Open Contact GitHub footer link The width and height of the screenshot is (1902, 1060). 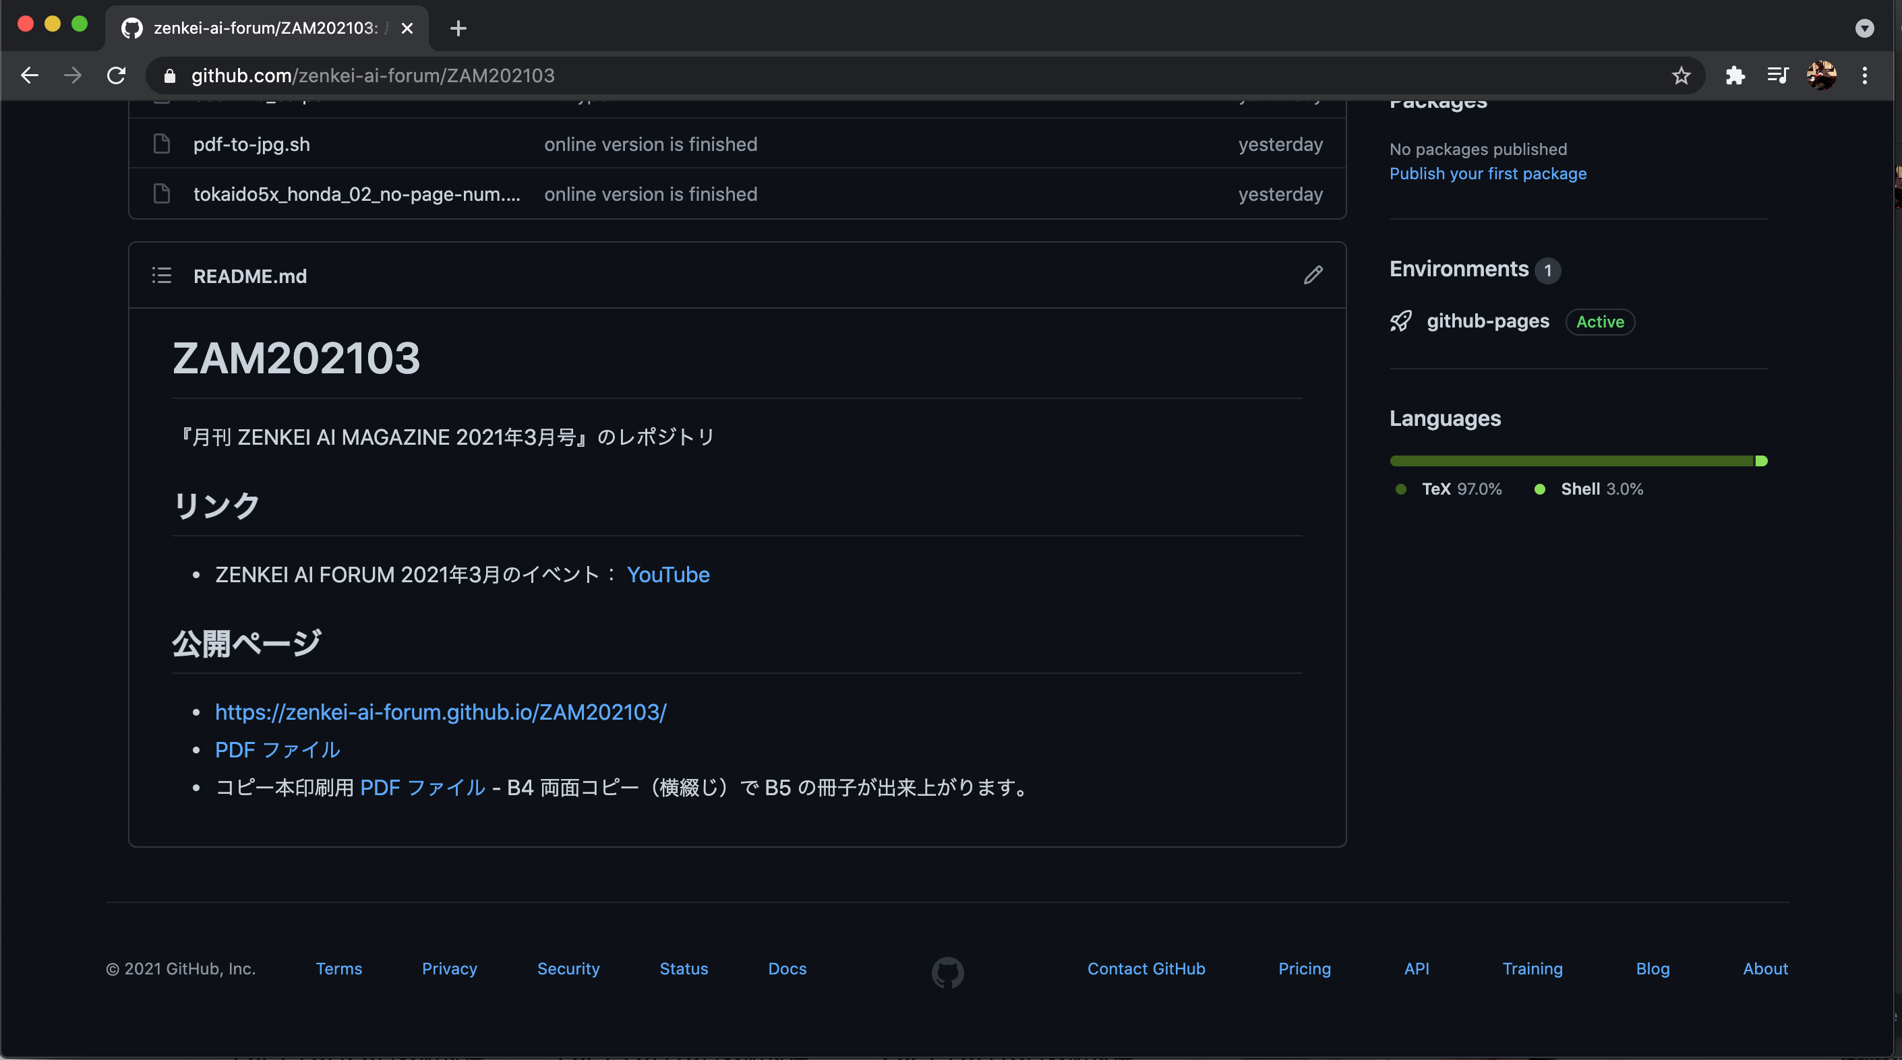pyautogui.click(x=1146, y=968)
